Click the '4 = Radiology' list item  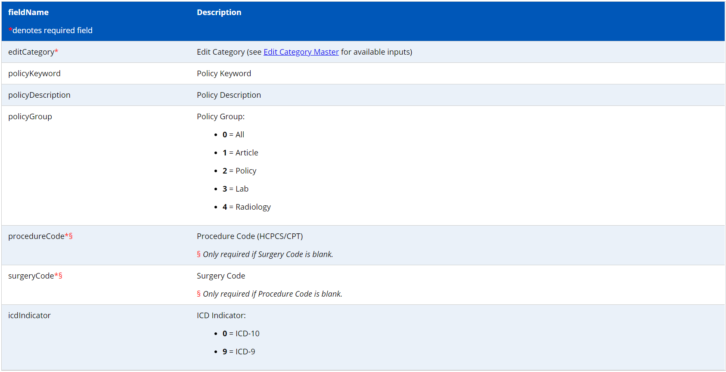tap(247, 207)
